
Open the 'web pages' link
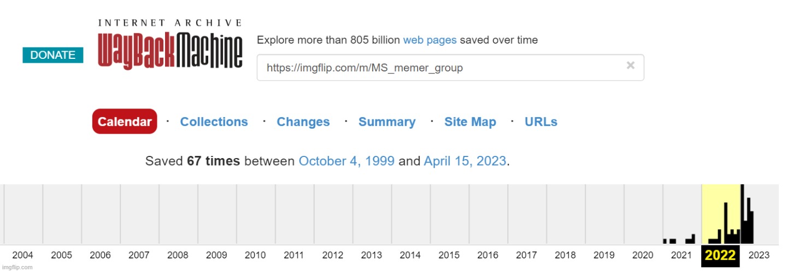430,40
